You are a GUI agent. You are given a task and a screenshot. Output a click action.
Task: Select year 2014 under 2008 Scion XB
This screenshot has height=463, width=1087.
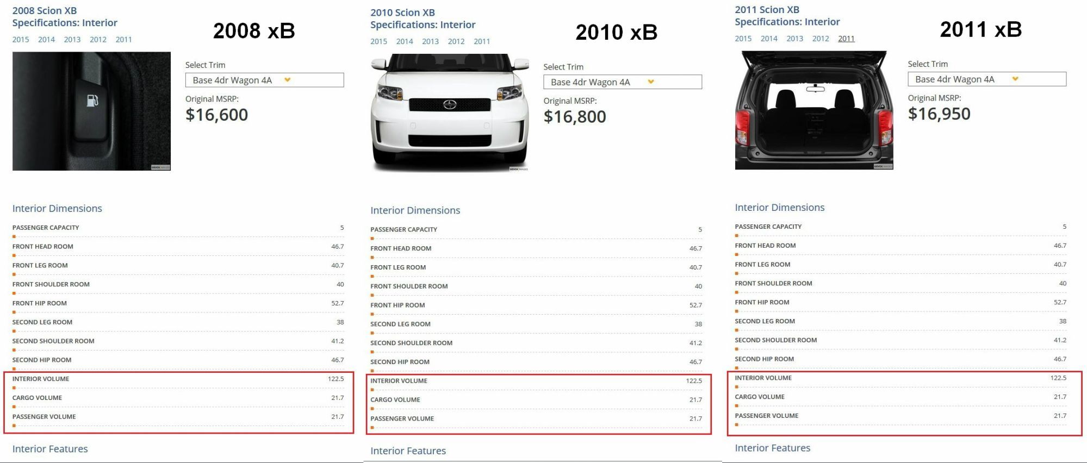pos(46,40)
